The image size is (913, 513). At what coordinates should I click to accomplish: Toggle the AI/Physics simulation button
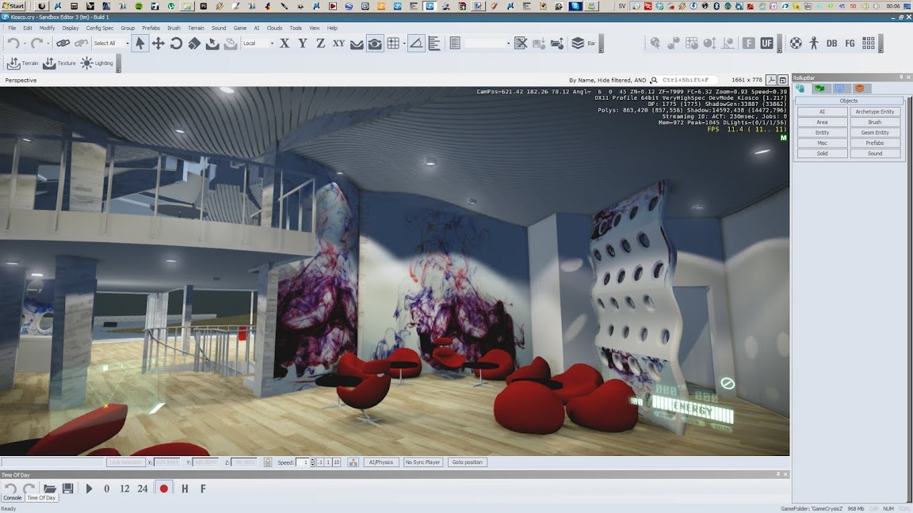(x=381, y=462)
